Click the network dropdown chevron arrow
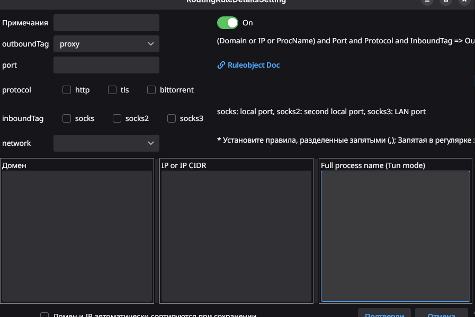This screenshot has height=317, width=475. (151, 143)
